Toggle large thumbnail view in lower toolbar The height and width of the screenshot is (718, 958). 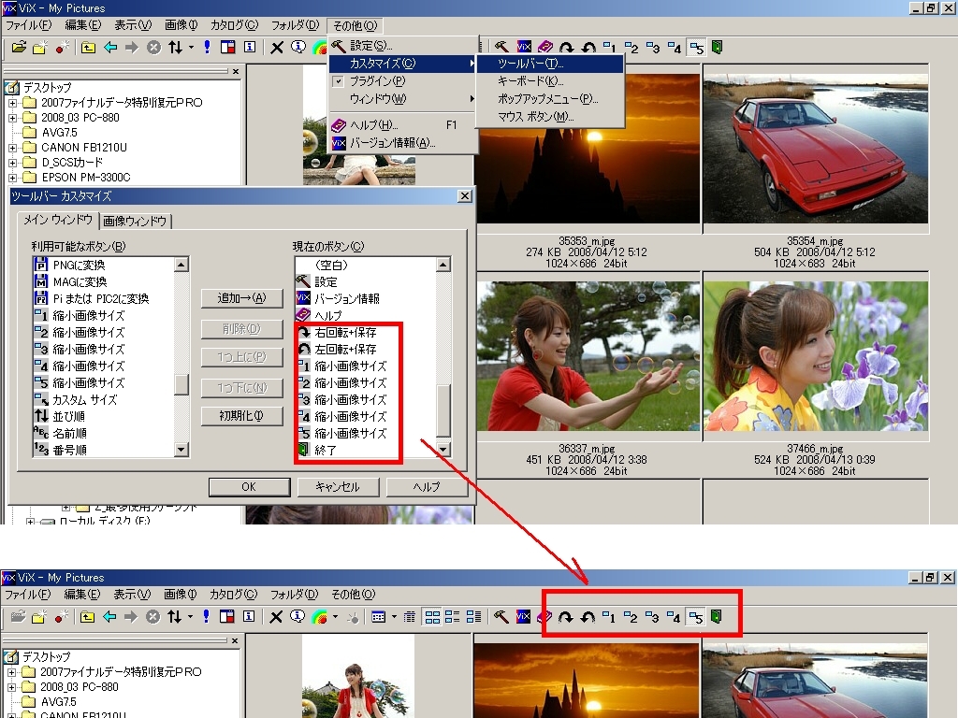pos(432,617)
